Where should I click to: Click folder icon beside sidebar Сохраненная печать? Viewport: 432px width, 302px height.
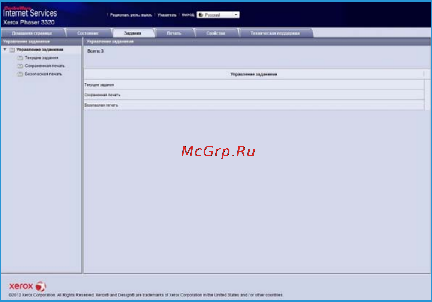click(x=20, y=66)
